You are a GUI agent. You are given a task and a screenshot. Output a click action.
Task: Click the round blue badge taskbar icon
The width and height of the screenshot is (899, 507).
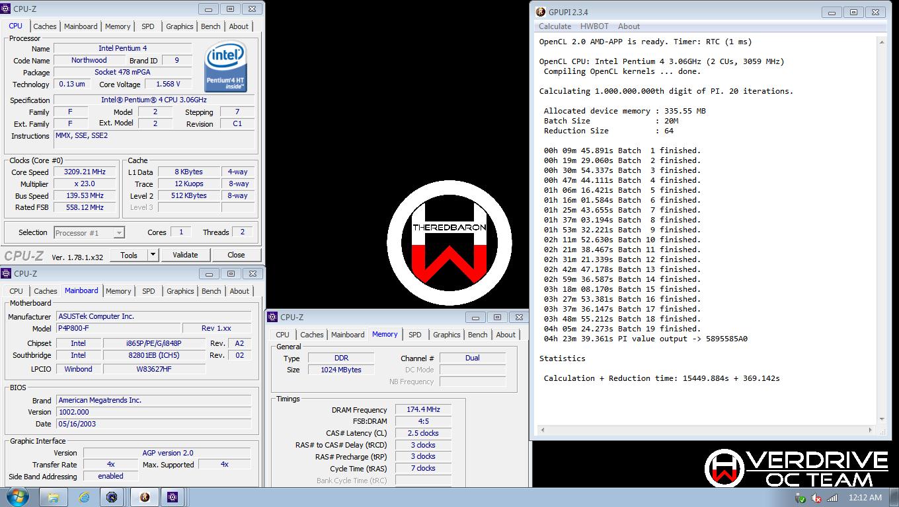pyautogui.click(x=112, y=497)
